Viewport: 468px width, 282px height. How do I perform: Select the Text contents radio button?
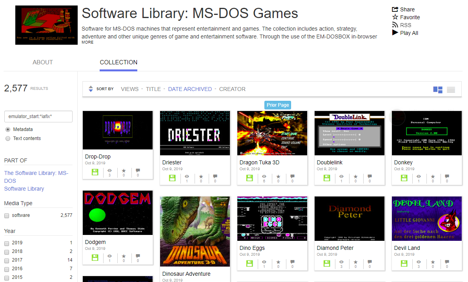coord(8,138)
